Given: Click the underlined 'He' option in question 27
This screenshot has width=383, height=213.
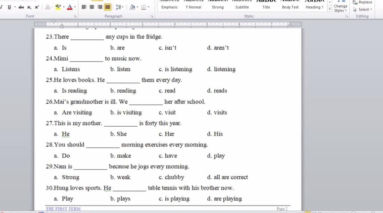Looking at the screenshot, I should tap(65, 134).
